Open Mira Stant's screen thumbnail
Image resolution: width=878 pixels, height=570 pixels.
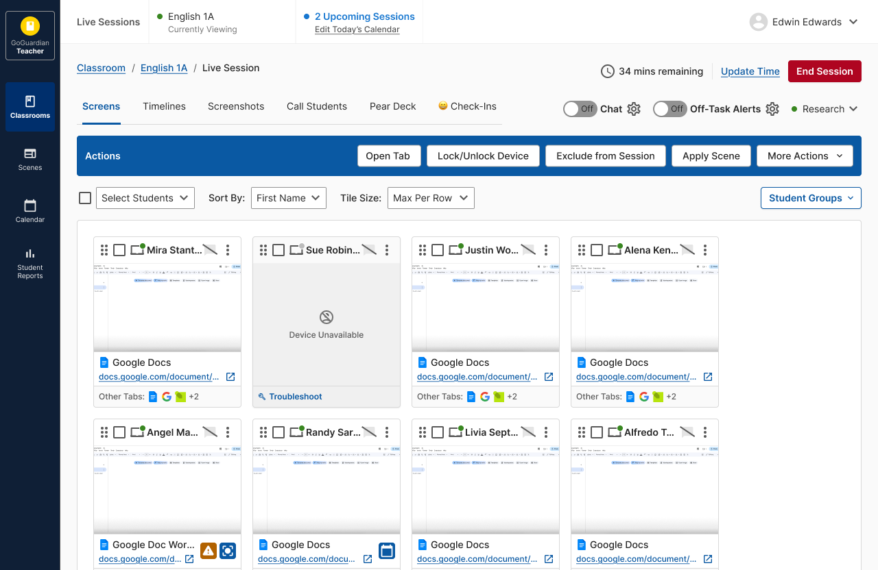click(167, 308)
